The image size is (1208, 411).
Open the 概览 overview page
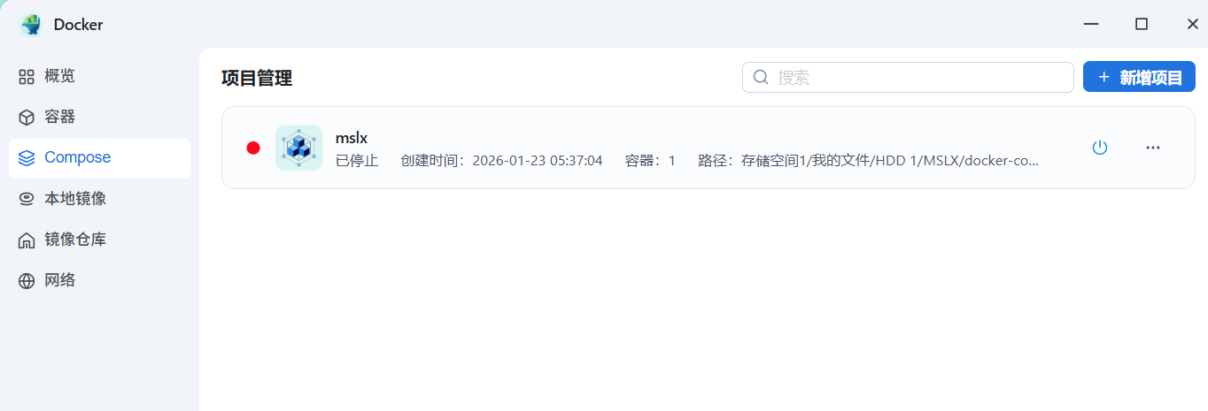pyautogui.click(x=99, y=76)
